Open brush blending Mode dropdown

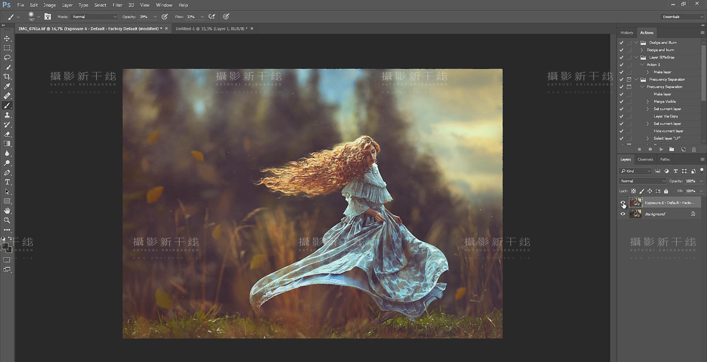pyautogui.click(x=94, y=17)
